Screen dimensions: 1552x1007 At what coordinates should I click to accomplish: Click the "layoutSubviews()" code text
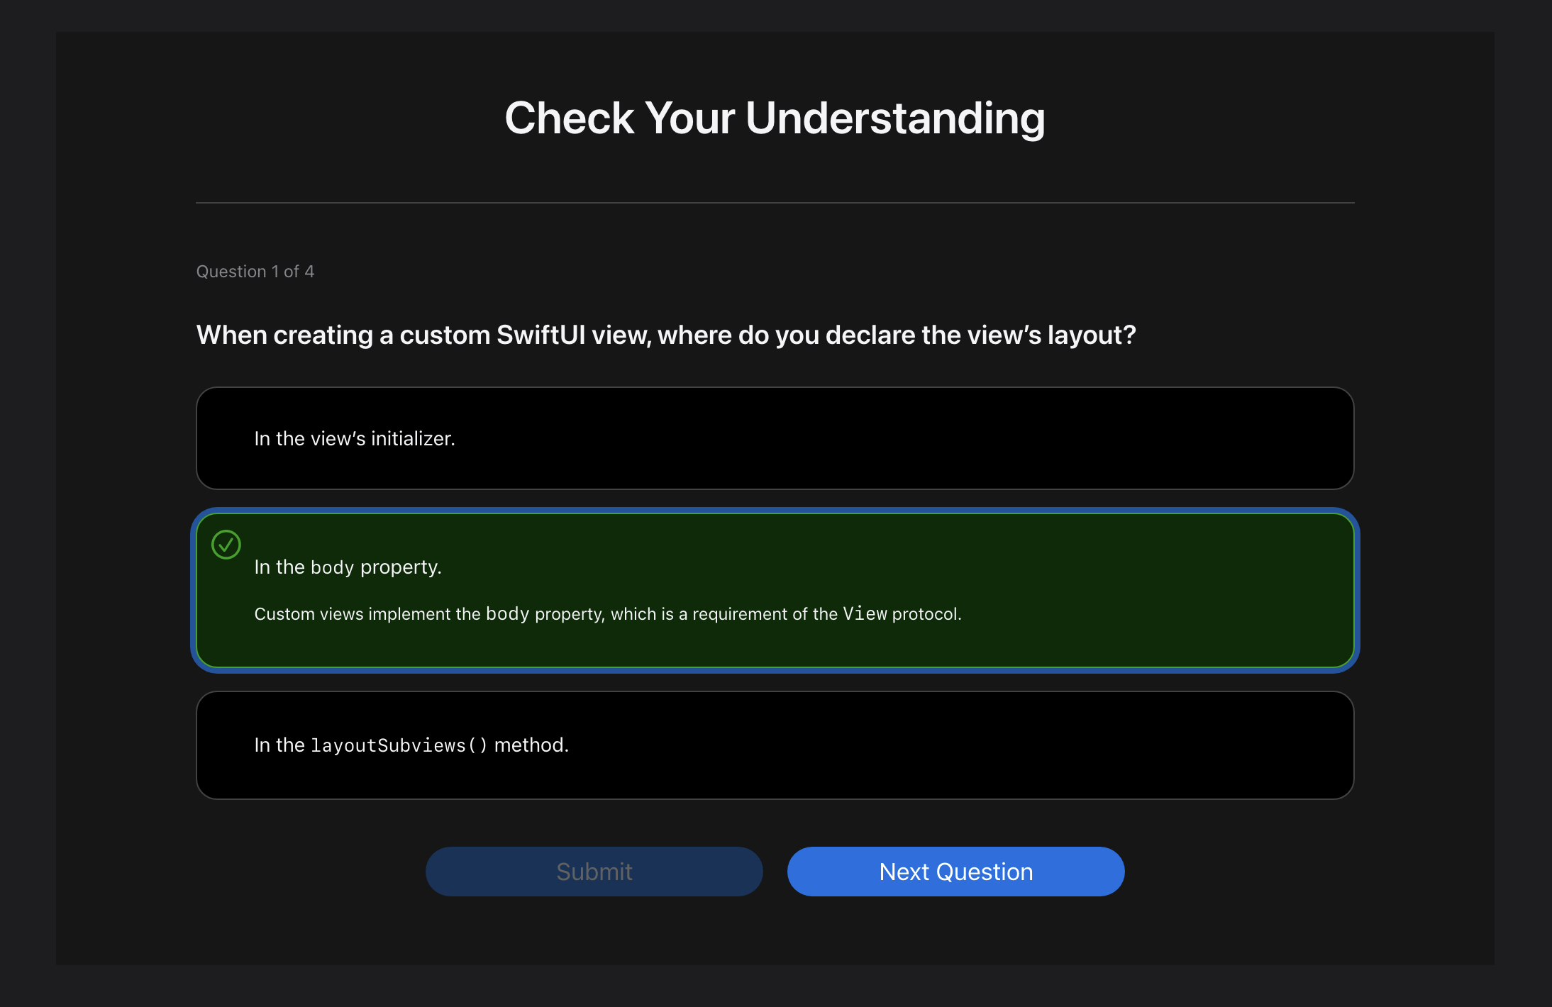click(399, 746)
